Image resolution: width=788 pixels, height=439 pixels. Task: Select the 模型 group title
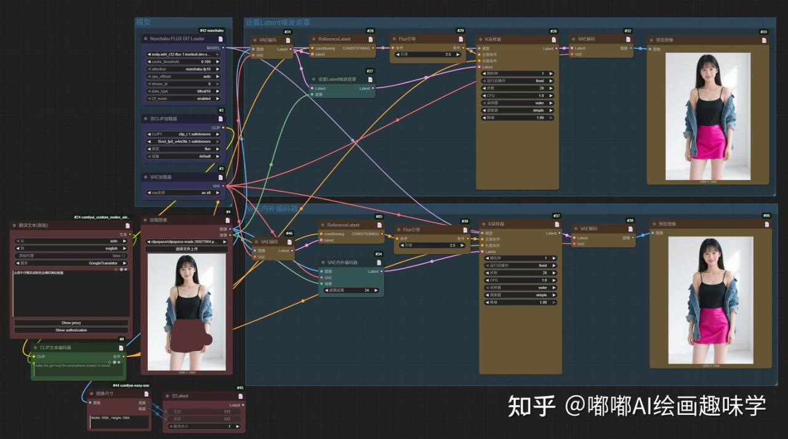point(143,22)
